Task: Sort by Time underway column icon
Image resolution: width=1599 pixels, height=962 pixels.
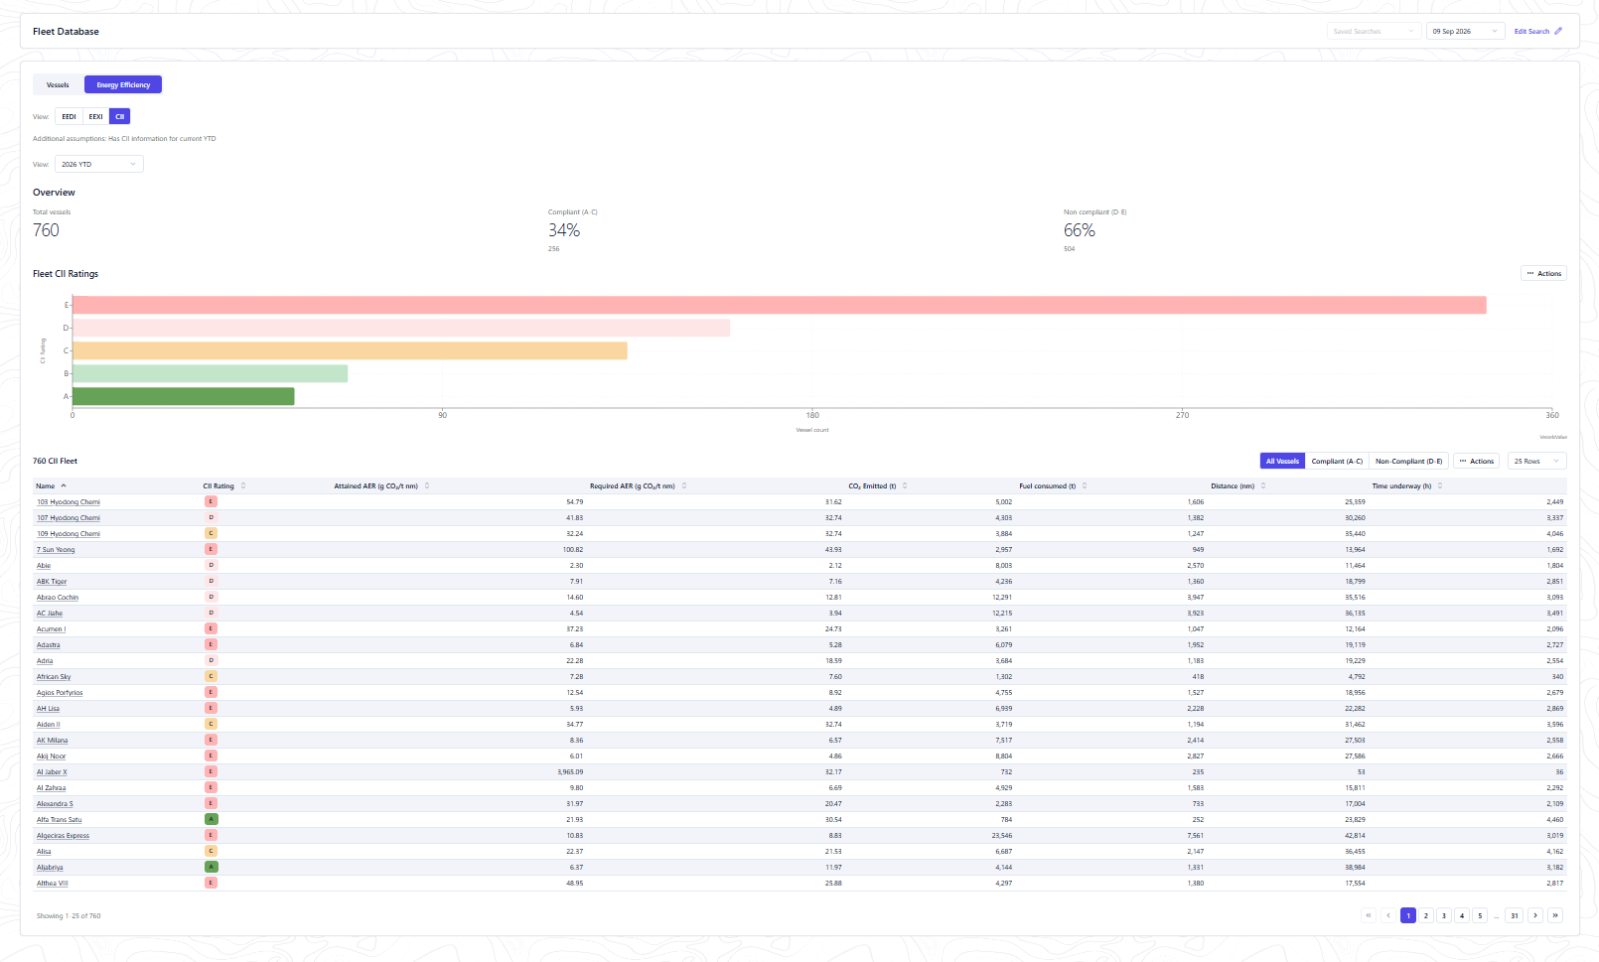Action: point(1440,485)
